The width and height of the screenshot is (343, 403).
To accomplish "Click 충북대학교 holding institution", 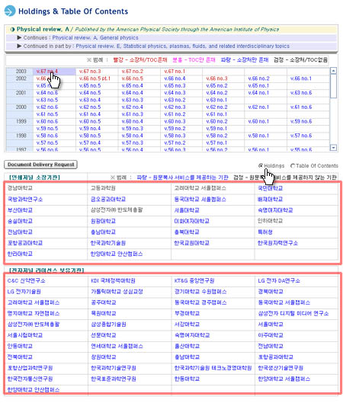I will [187, 232].
